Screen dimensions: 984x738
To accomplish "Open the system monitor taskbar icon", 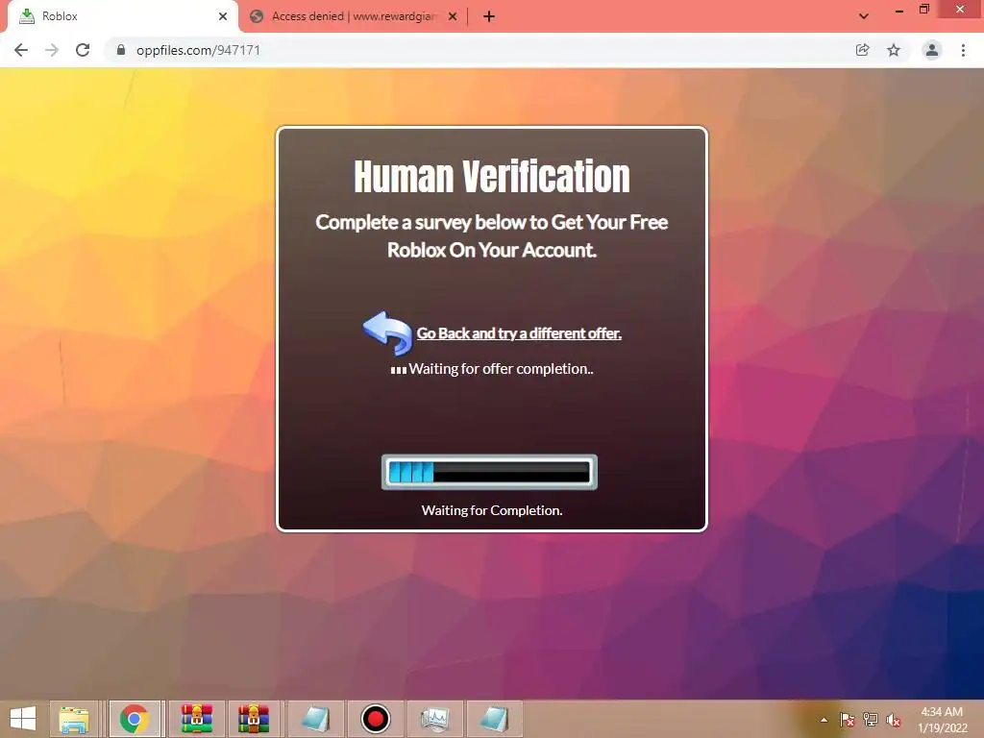I will (435, 719).
